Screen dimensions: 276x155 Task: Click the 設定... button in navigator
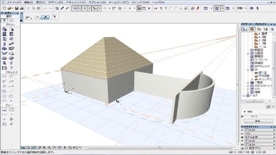pos(258,121)
